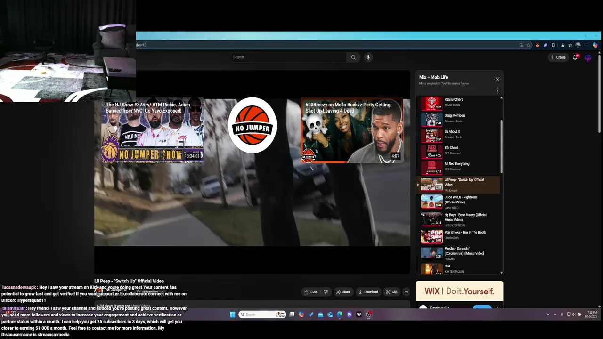Click the Brave-like red extension icon
Image resolution: width=603 pixels, height=339 pixels.
click(x=538, y=45)
